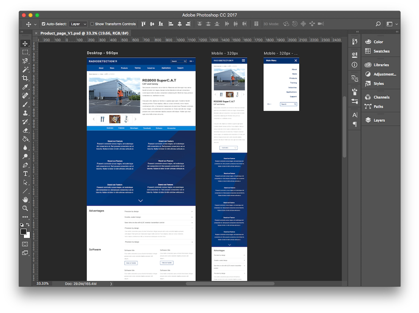Toggle Quick Mask mode button
The height and width of the screenshot is (313, 419).
click(25, 244)
